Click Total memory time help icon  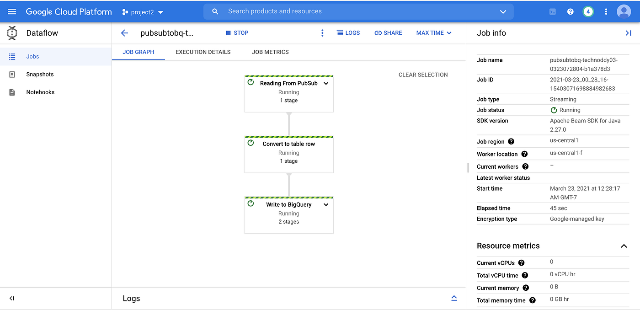pos(533,300)
